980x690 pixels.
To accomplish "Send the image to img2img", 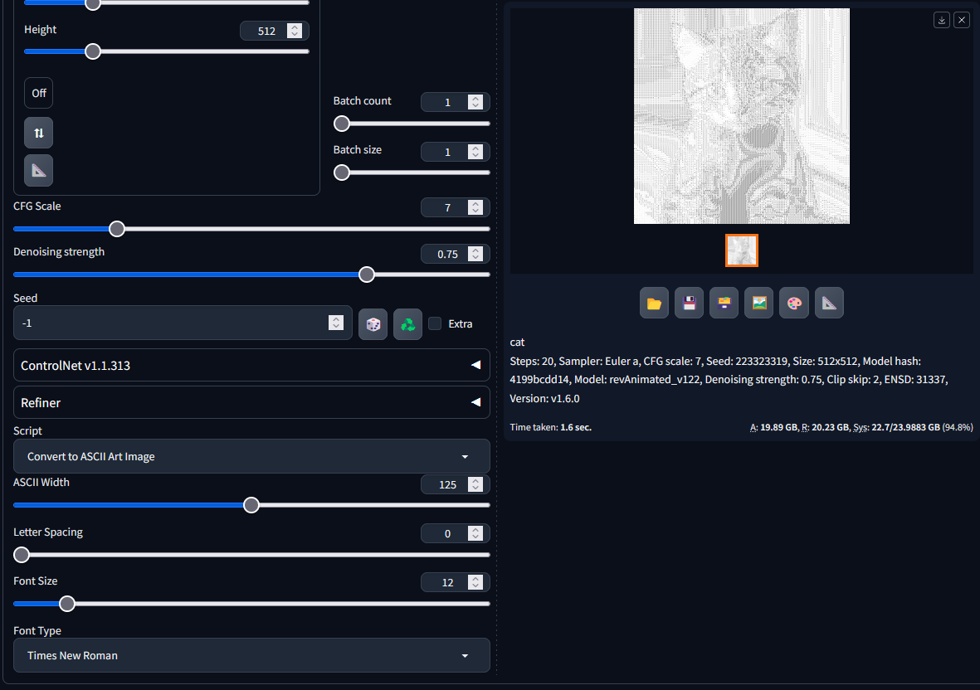I will point(758,303).
